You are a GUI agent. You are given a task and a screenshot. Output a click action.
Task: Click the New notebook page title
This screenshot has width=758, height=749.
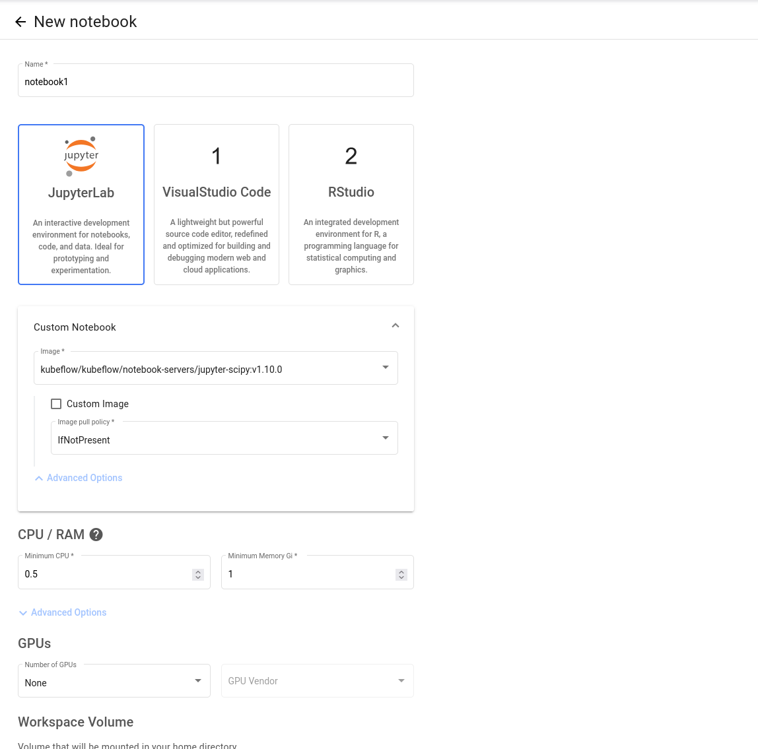pos(85,22)
